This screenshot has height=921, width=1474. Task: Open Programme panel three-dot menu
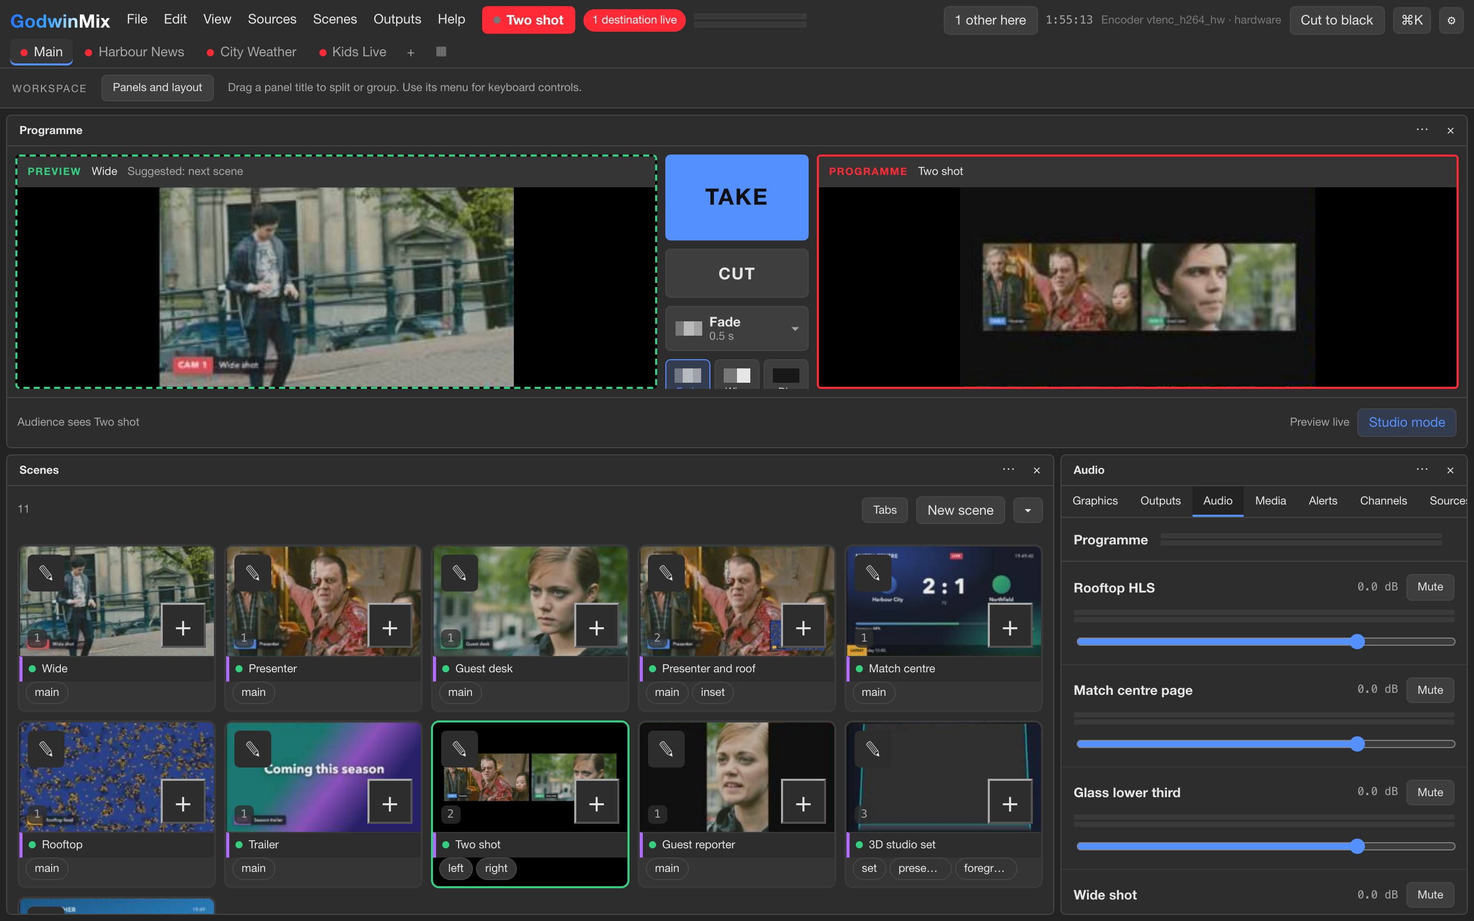point(1422,130)
